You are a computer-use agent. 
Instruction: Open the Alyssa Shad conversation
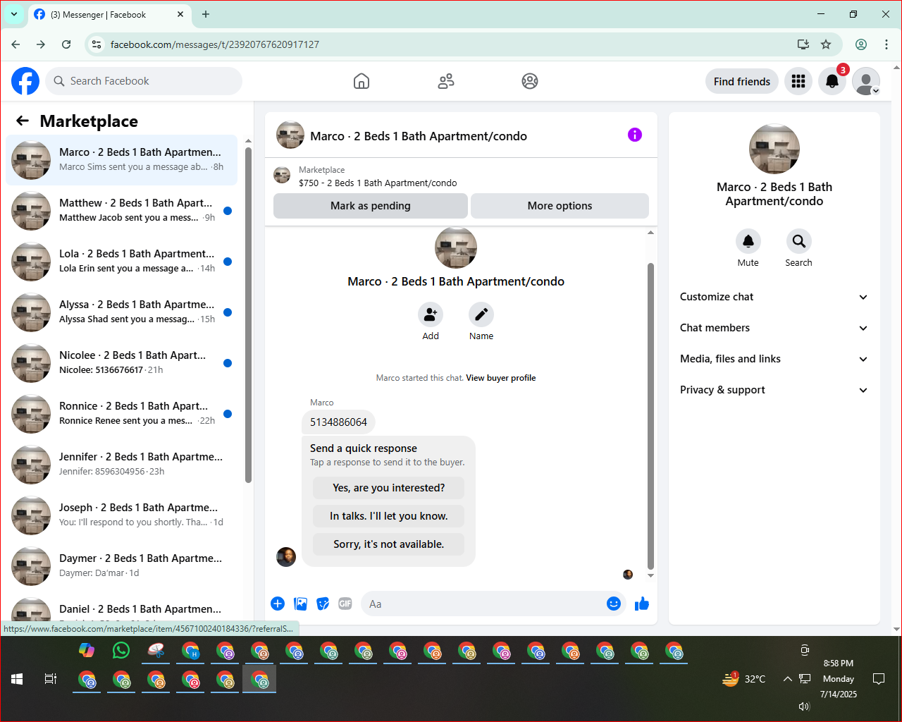pyautogui.click(x=122, y=312)
